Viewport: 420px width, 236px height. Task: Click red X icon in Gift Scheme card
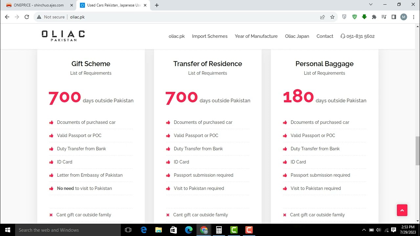click(x=51, y=215)
